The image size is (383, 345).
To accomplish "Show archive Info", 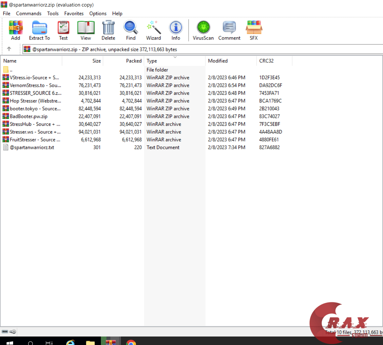I will (176, 30).
